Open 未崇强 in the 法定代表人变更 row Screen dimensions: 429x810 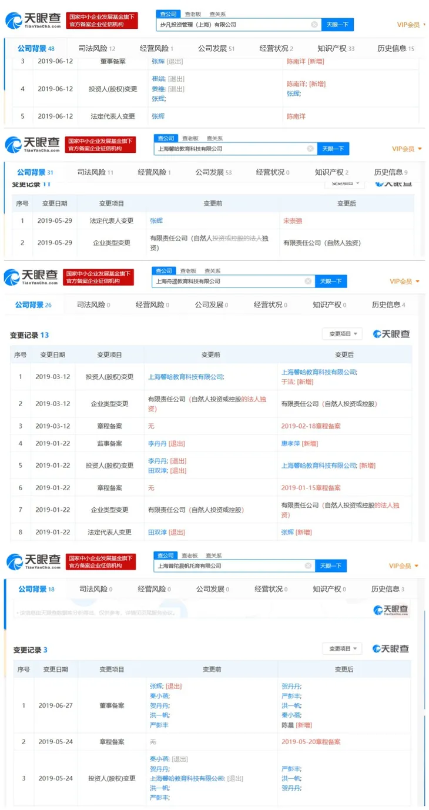pyautogui.click(x=293, y=220)
